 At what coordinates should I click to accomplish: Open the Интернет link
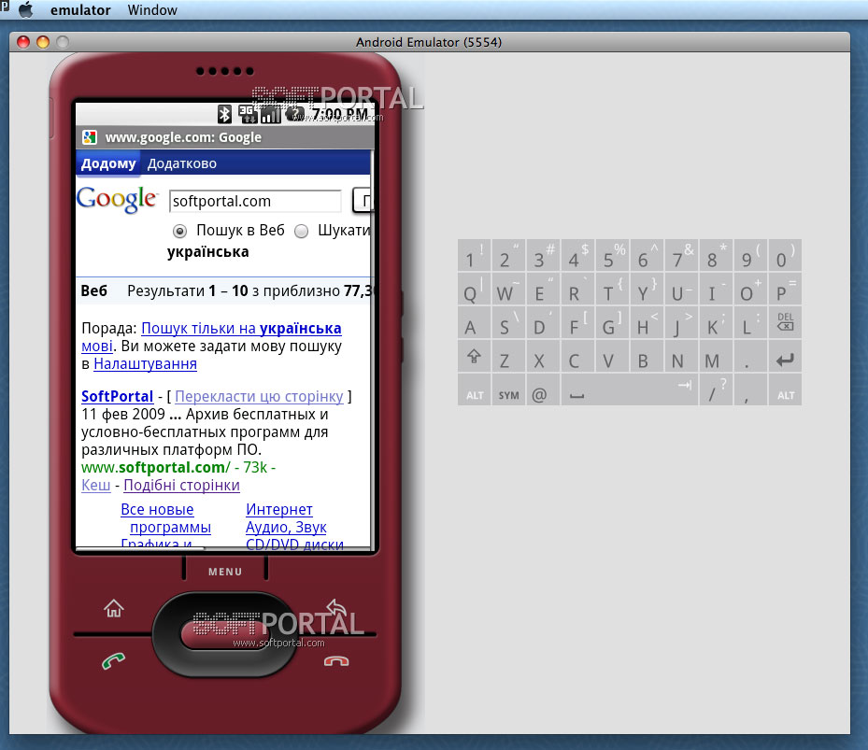point(279,509)
